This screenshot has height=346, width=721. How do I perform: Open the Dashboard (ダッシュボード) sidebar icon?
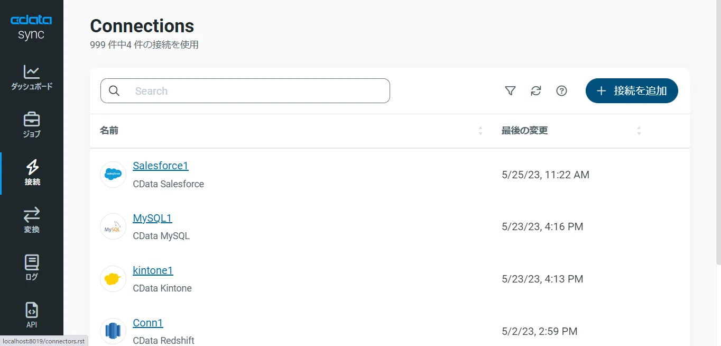[x=32, y=77]
